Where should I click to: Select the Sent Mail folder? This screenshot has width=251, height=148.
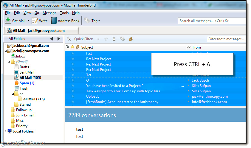pyautogui.click(x=27, y=72)
